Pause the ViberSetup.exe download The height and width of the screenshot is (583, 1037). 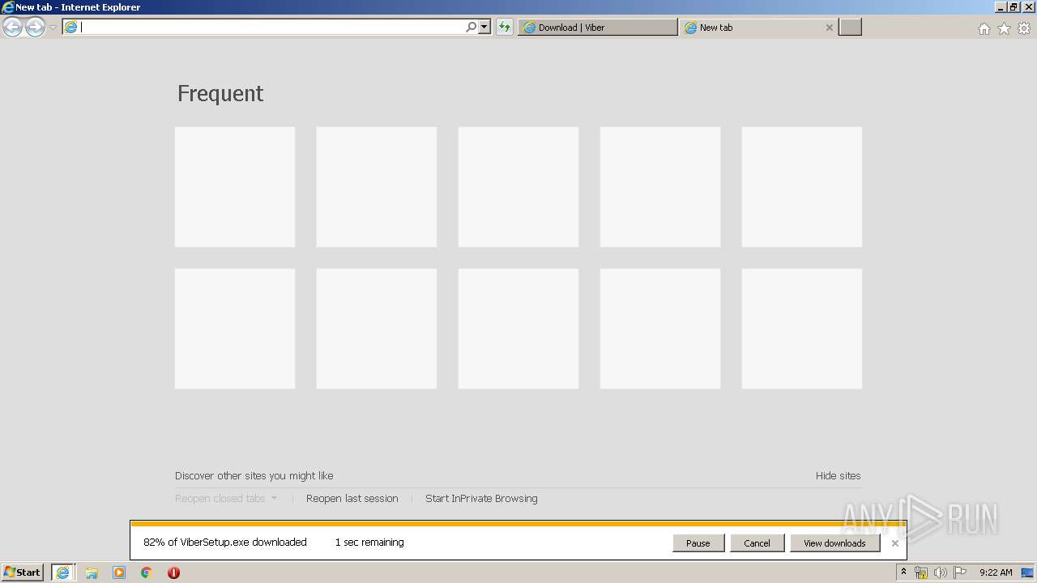point(698,543)
